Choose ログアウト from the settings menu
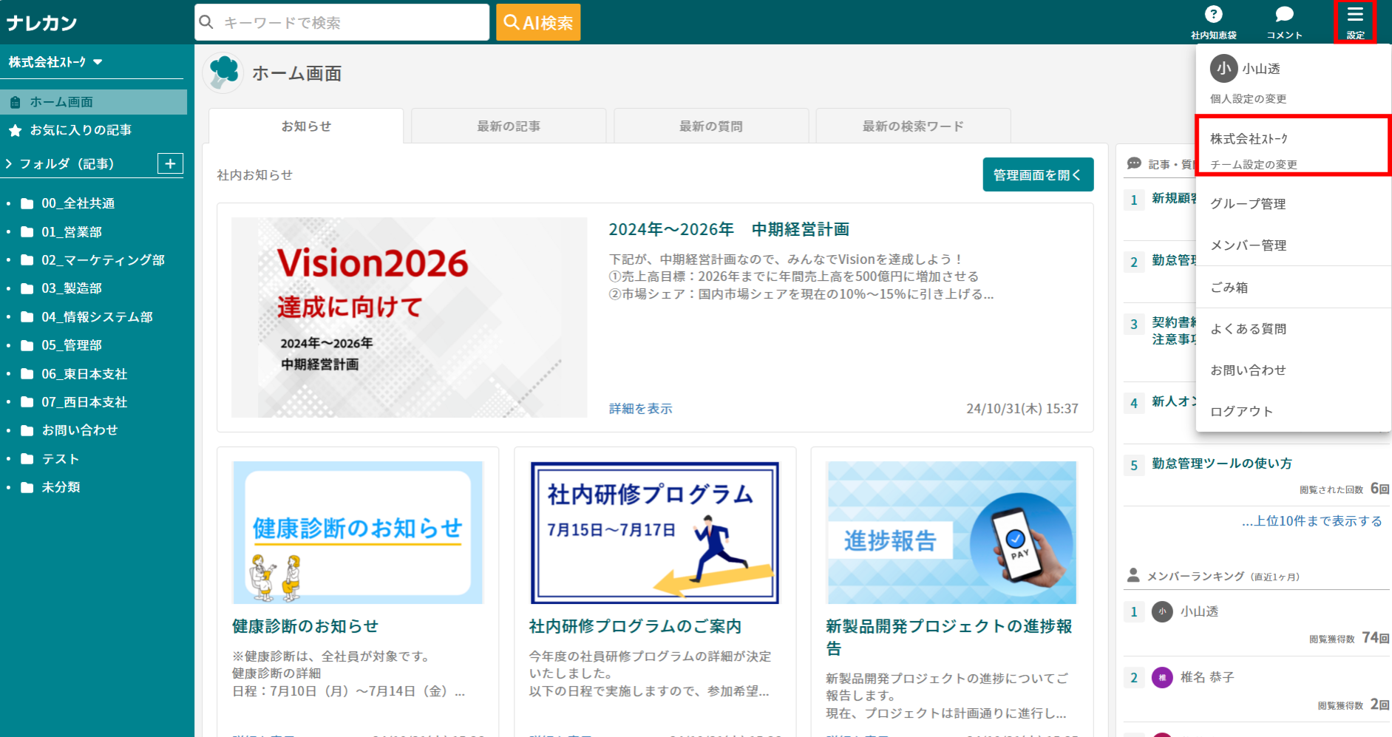This screenshot has width=1392, height=737. (x=1241, y=411)
